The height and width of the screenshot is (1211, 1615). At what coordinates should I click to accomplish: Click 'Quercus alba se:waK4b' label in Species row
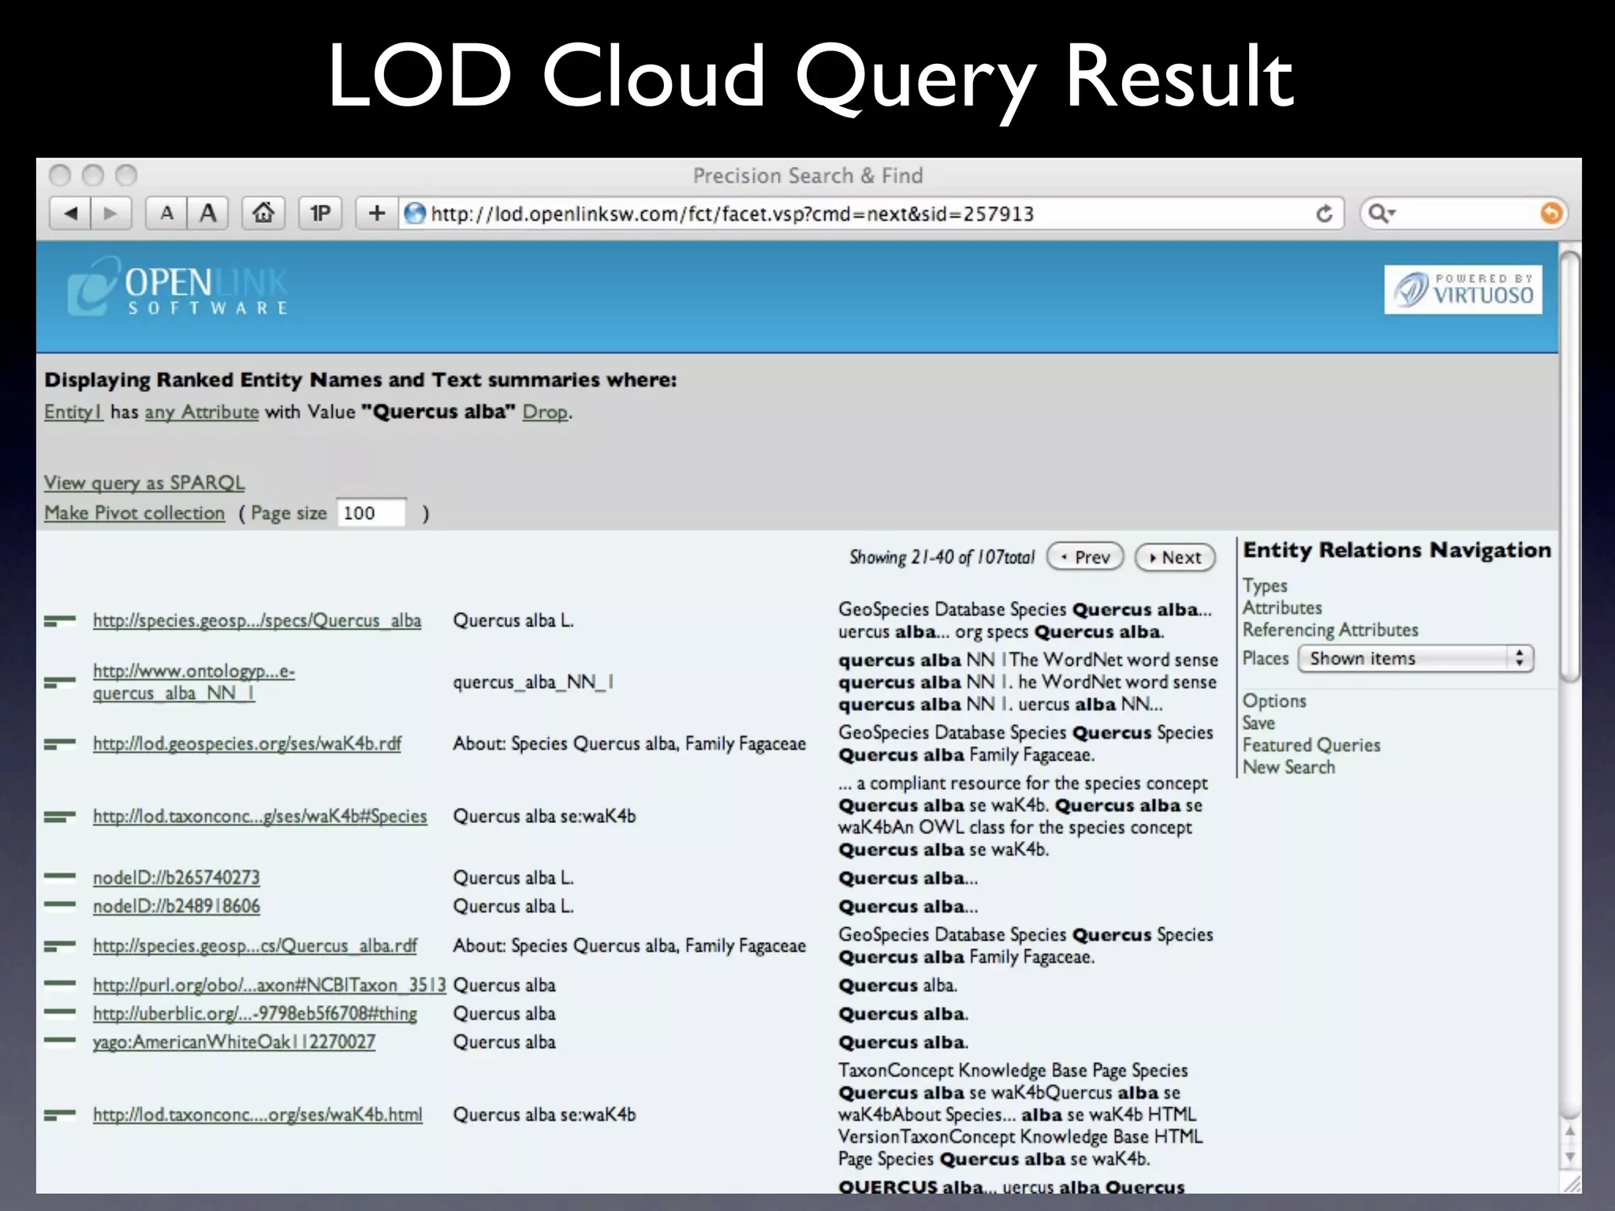tap(544, 816)
